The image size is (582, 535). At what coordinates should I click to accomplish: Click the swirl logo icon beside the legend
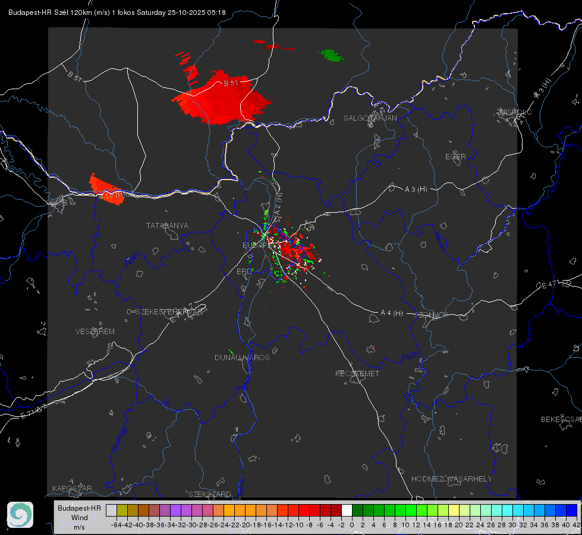click(x=20, y=515)
